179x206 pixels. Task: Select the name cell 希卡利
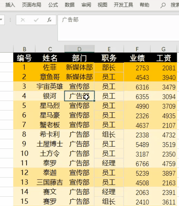(x=50, y=134)
